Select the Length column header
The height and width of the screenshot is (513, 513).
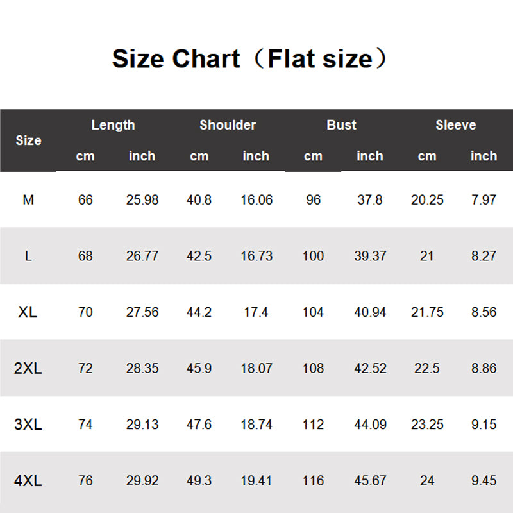[113, 125]
